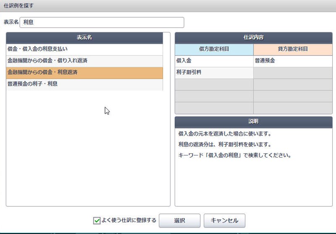Click the 仕訳内容 panel header

click(x=254, y=38)
